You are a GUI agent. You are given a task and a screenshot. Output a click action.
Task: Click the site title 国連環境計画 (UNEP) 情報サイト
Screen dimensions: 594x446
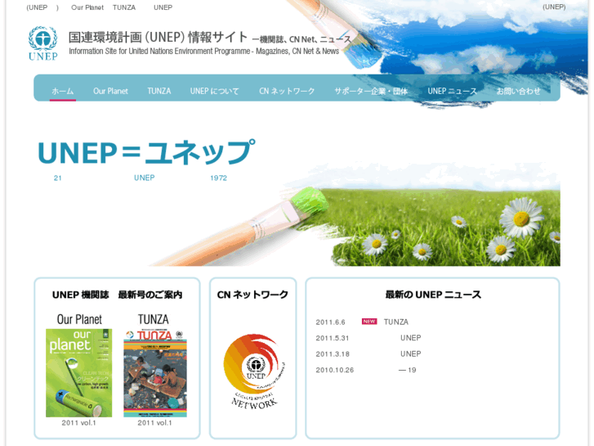(x=158, y=37)
